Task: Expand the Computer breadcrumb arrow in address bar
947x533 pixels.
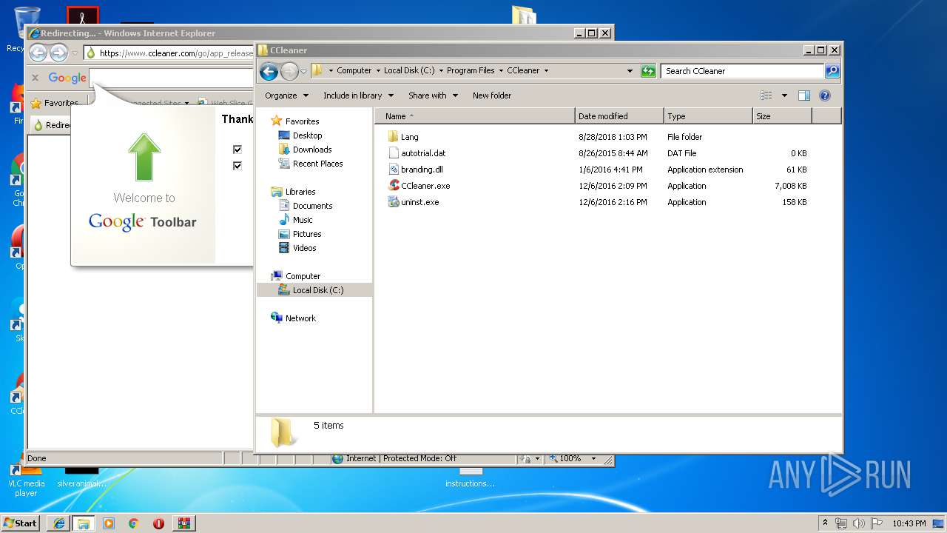Action: pos(377,71)
